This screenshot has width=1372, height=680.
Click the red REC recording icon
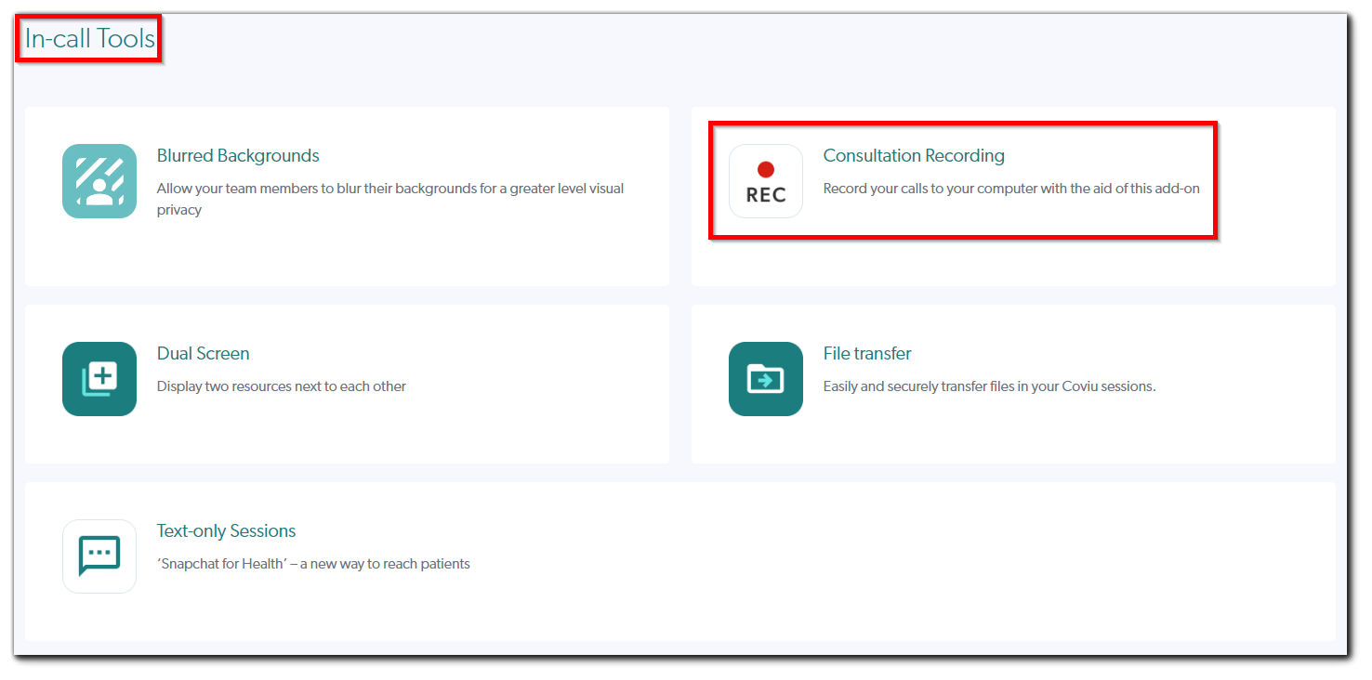765,180
